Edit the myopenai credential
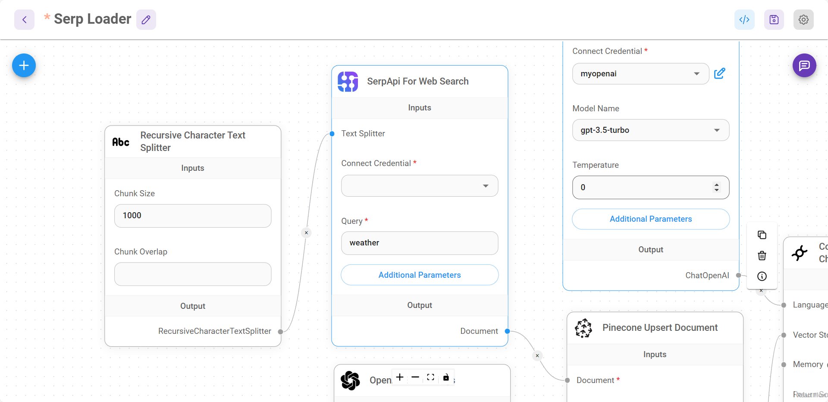The width and height of the screenshot is (828, 402). pyautogui.click(x=720, y=74)
